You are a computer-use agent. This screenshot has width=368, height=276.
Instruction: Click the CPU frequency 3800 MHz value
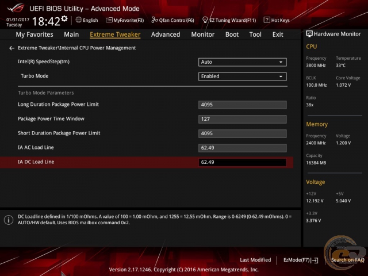[x=316, y=66]
